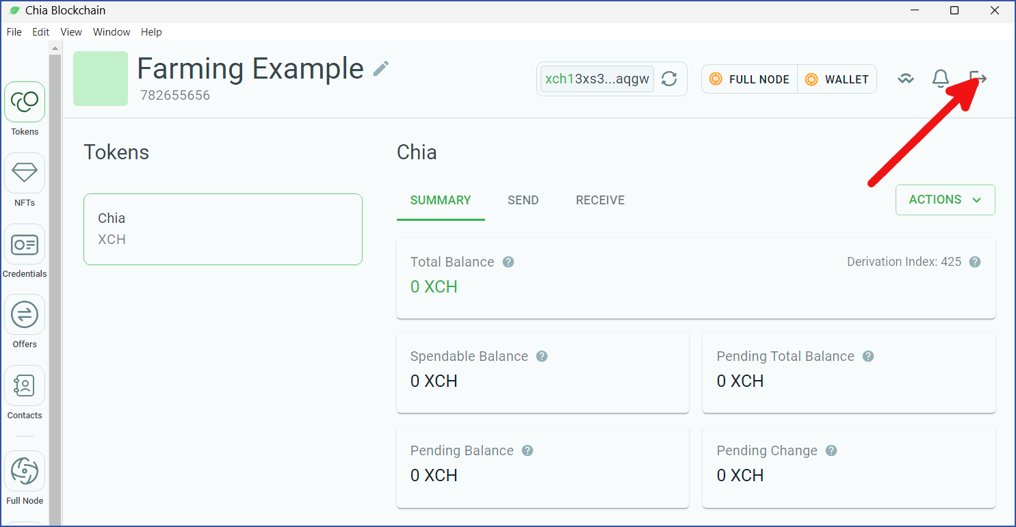Click the FULL NODE status button
Image resolution: width=1016 pixels, height=527 pixels.
[x=750, y=79]
